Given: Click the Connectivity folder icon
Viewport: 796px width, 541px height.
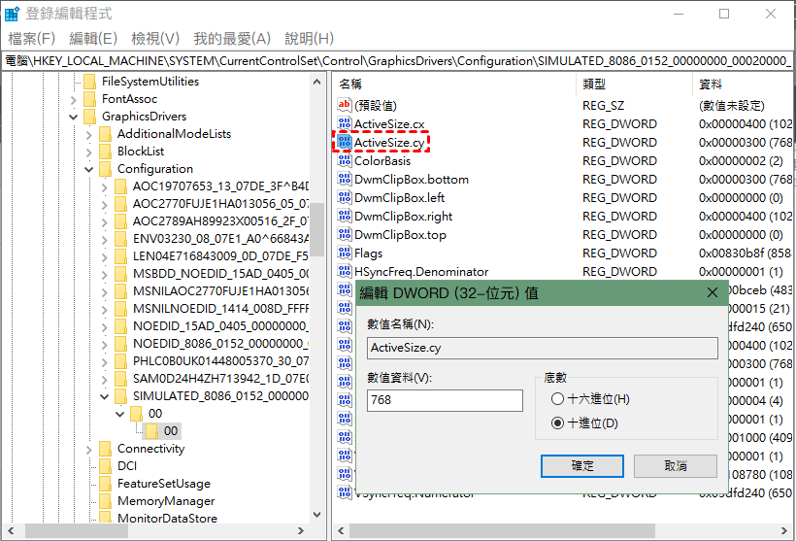Looking at the screenshot, I should [x=105, y=449].
